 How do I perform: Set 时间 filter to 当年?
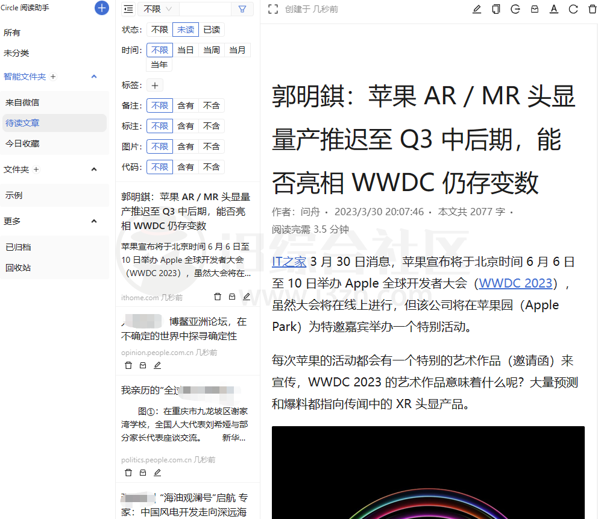click(159, 65)
